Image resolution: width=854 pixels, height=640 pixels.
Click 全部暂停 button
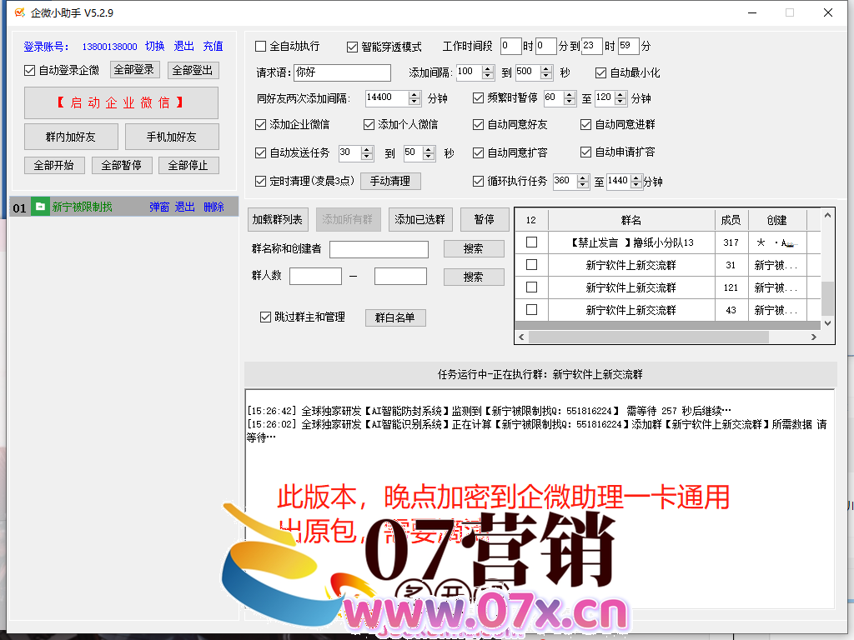pos(122,165)
